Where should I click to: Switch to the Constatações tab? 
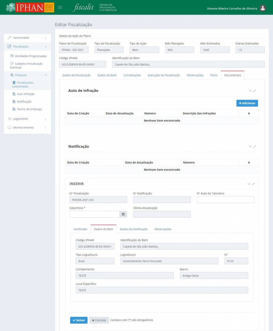click(x=132, y=75)
